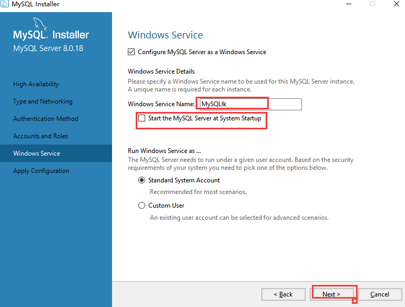Select the Windows Service sidebar item
This screenshot has height=307, width=405.
[56, 153]
